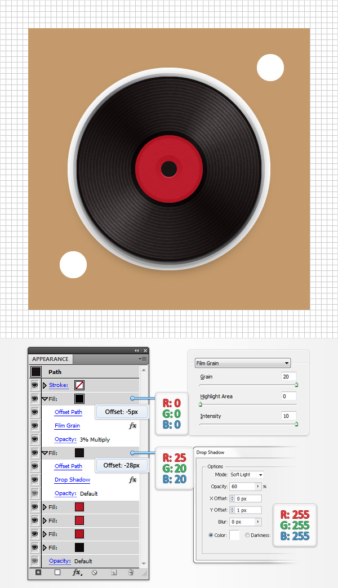Collapse the Fill containing Drop Shadow

coord(45,453)
